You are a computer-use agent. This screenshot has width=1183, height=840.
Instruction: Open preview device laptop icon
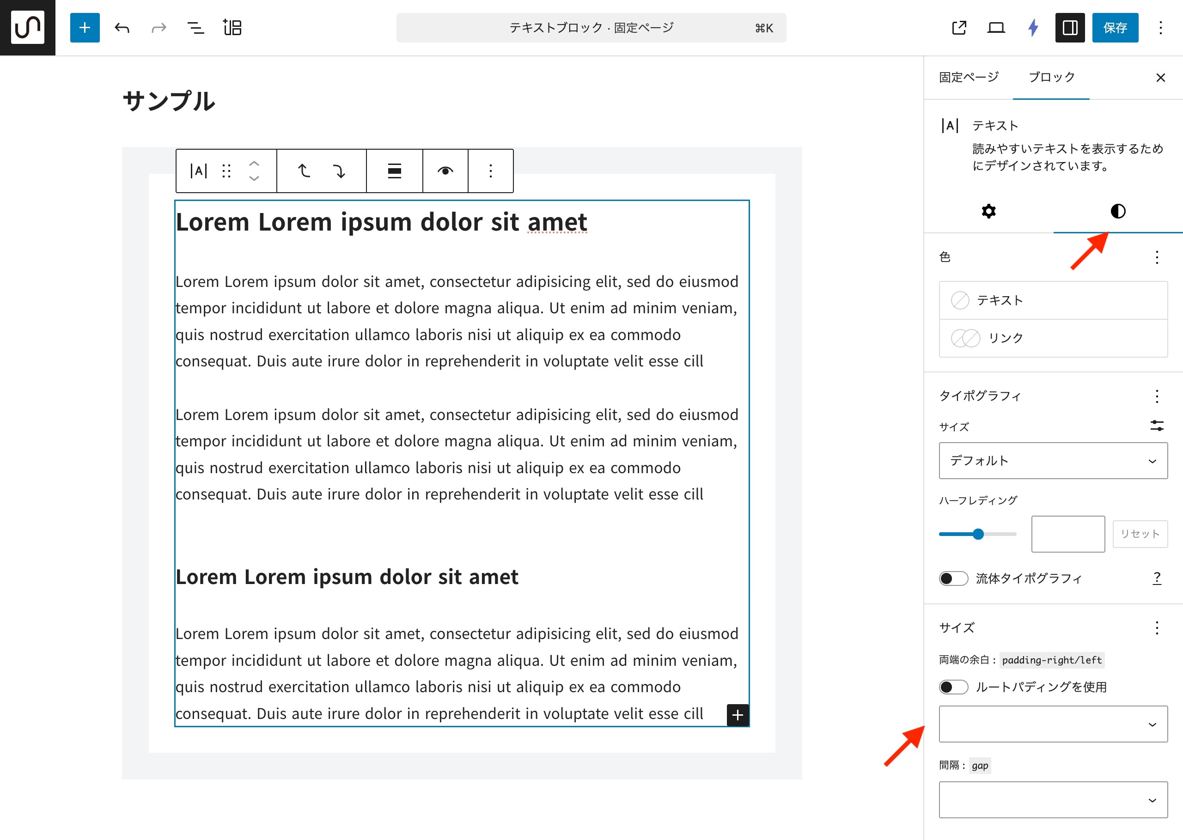[996, 27]
